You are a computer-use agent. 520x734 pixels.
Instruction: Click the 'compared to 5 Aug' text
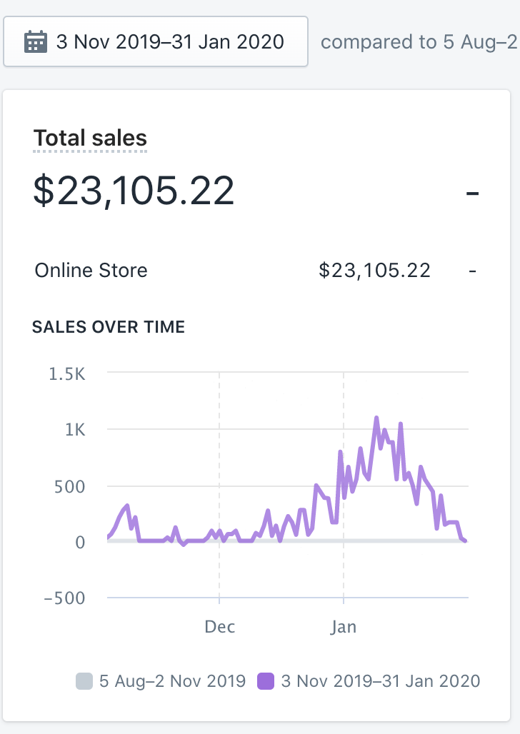419,42
